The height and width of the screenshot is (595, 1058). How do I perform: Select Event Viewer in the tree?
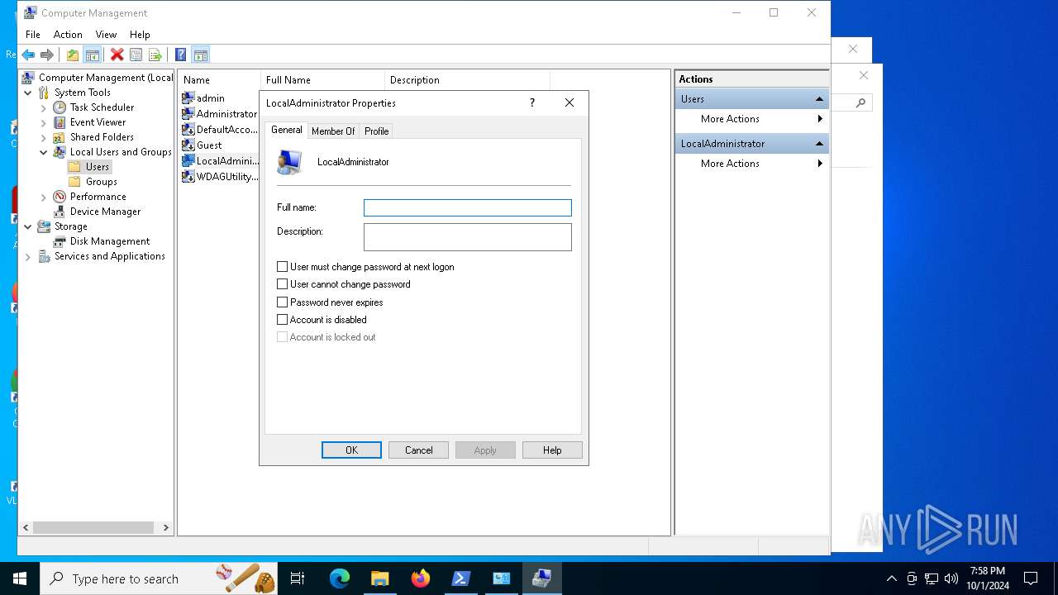pos(98,122)
